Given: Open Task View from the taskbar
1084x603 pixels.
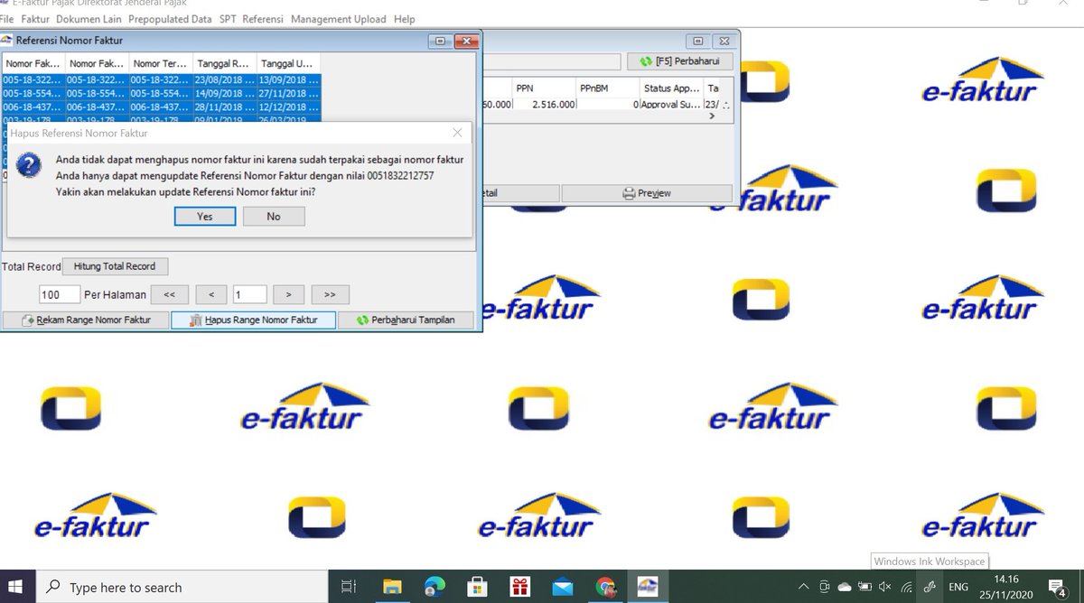Looking at the screenshot, I should [349, 587].
